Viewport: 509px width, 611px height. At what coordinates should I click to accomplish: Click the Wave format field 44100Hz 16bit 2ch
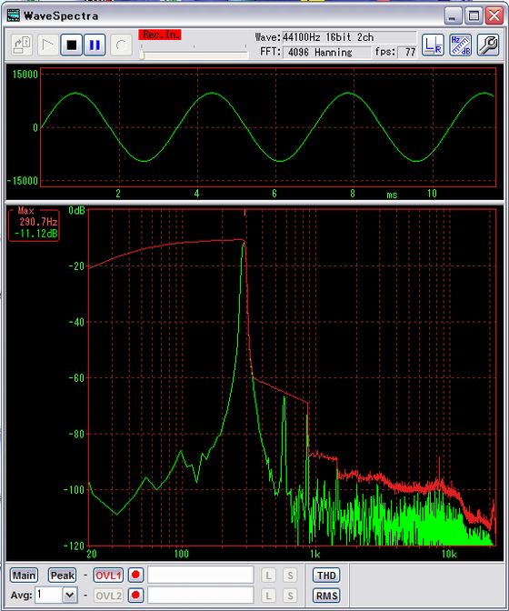(349, 37)
